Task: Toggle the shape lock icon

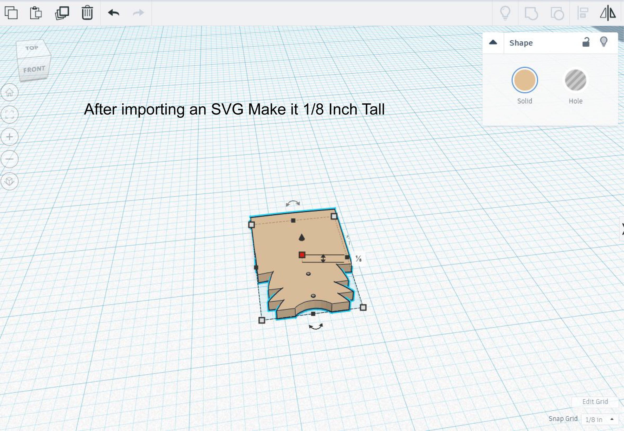Action: coord(586,42)
